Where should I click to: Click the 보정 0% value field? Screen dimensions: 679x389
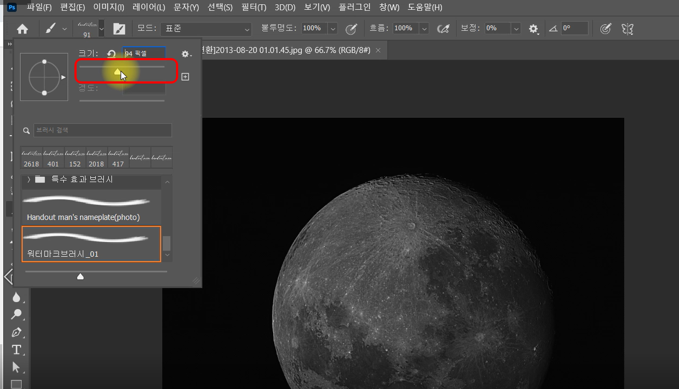tap(498, 28)
